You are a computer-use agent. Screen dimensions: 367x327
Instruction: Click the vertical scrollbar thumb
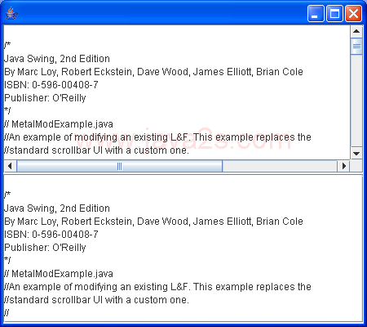click(356, 47)
